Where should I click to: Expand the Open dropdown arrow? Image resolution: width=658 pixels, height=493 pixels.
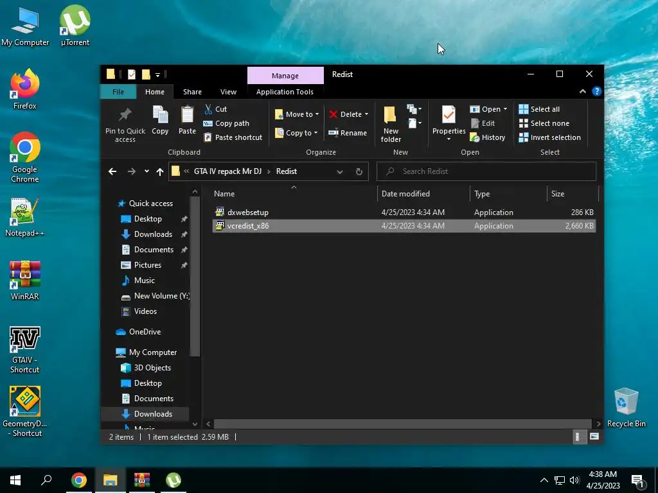[x=505, y=109]
